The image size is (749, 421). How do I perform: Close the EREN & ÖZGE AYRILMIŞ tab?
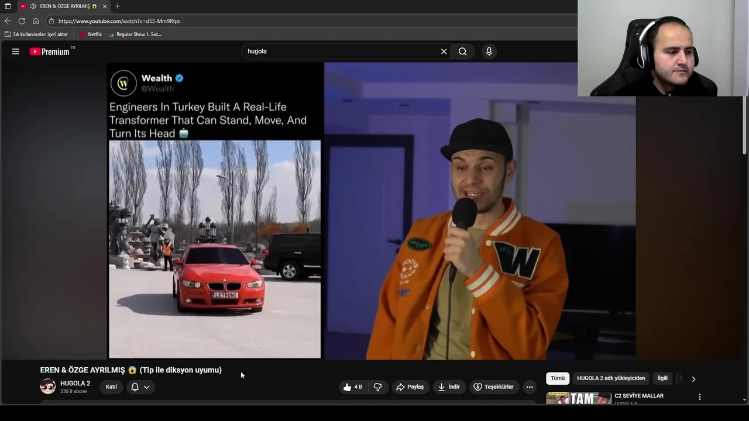pyautogui.click(x=105, y=6)
